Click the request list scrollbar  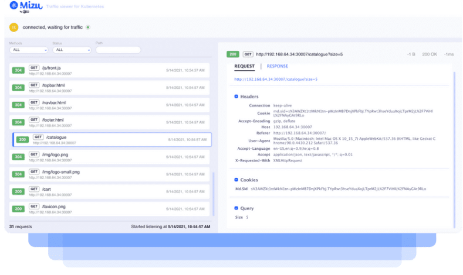[213, 193]
